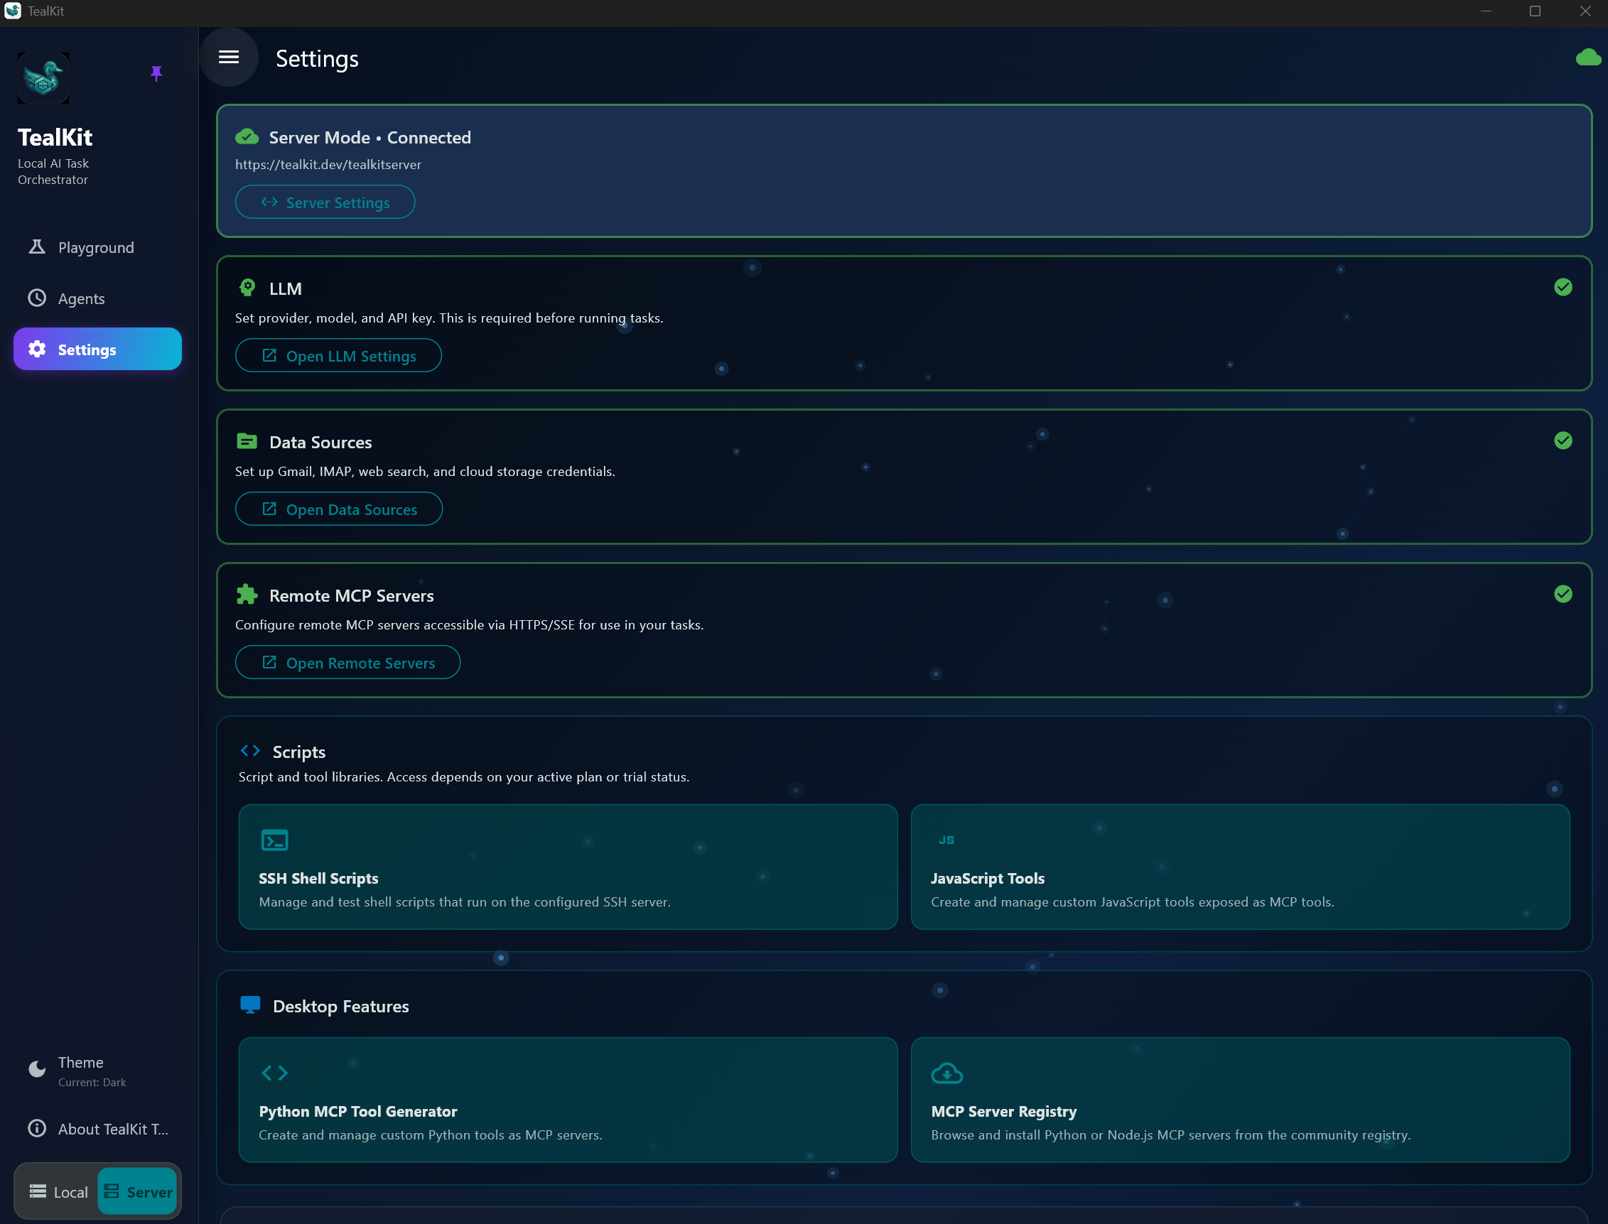Click the LLM head icon

247,288
